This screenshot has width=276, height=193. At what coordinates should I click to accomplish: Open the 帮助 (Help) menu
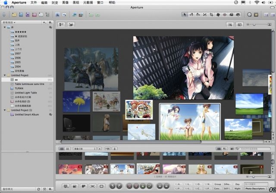point(112,3)
